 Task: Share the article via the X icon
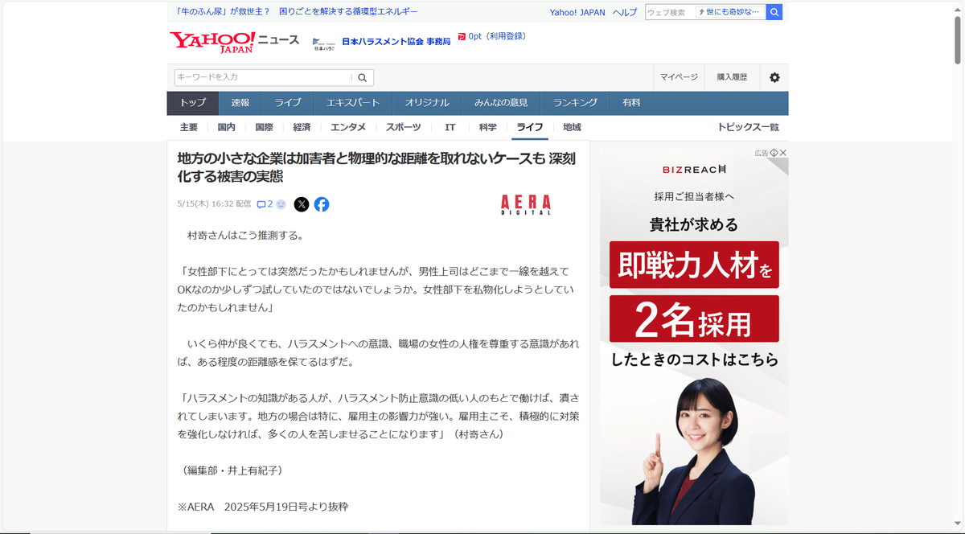tap(302, 204)
